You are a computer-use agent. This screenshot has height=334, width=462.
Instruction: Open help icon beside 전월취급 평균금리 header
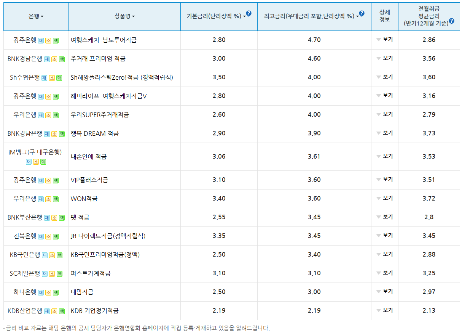(x=451, y=21)
